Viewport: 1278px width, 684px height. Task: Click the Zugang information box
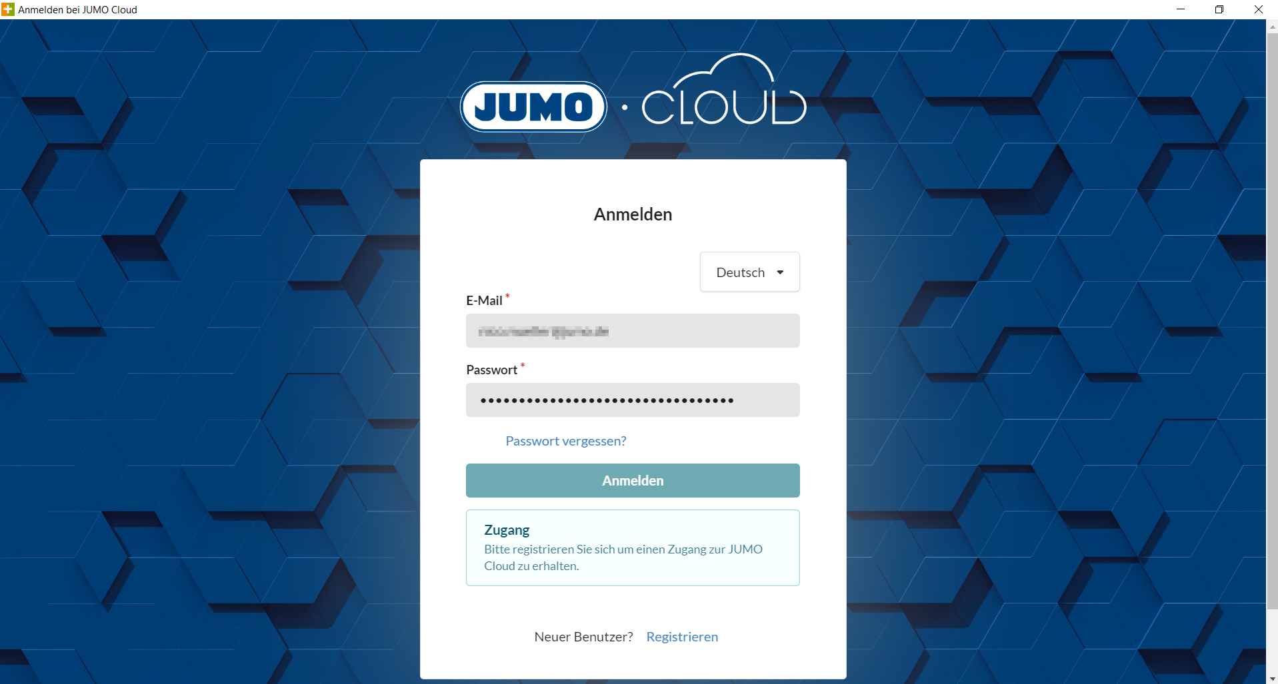coord(633,548)
